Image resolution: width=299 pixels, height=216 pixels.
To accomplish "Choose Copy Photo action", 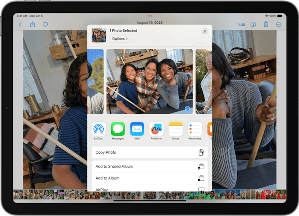I will pyautogui.click(x=149, y=152).
